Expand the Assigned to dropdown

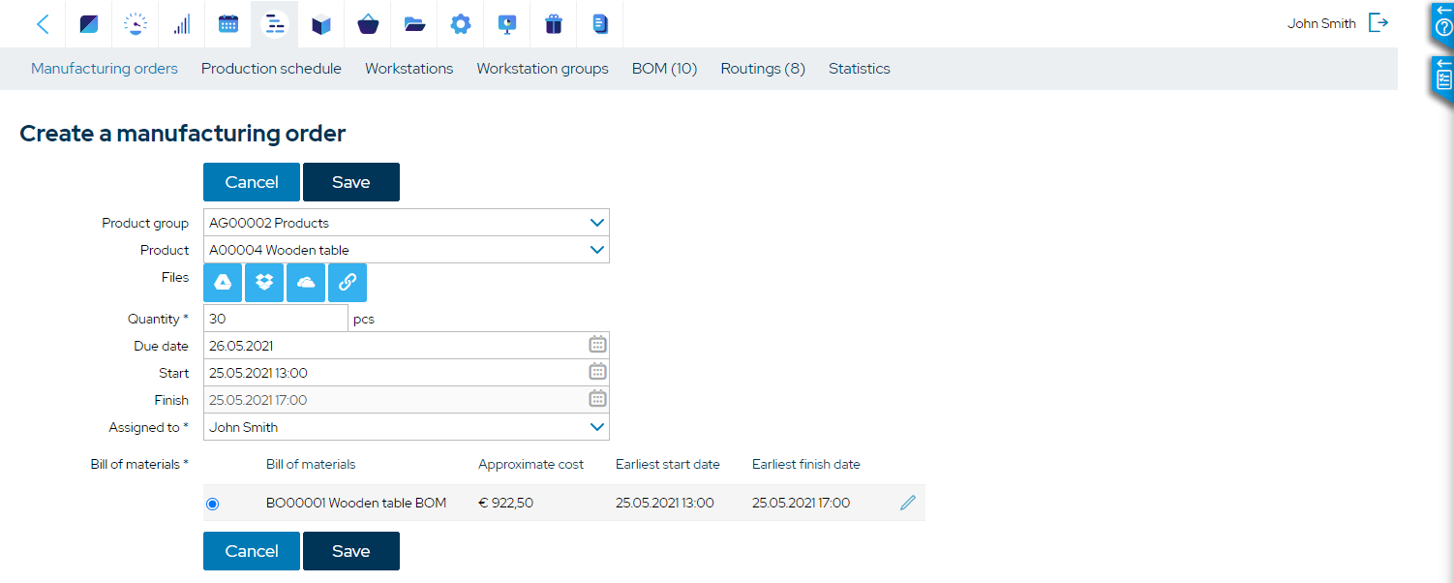point(597,427)
